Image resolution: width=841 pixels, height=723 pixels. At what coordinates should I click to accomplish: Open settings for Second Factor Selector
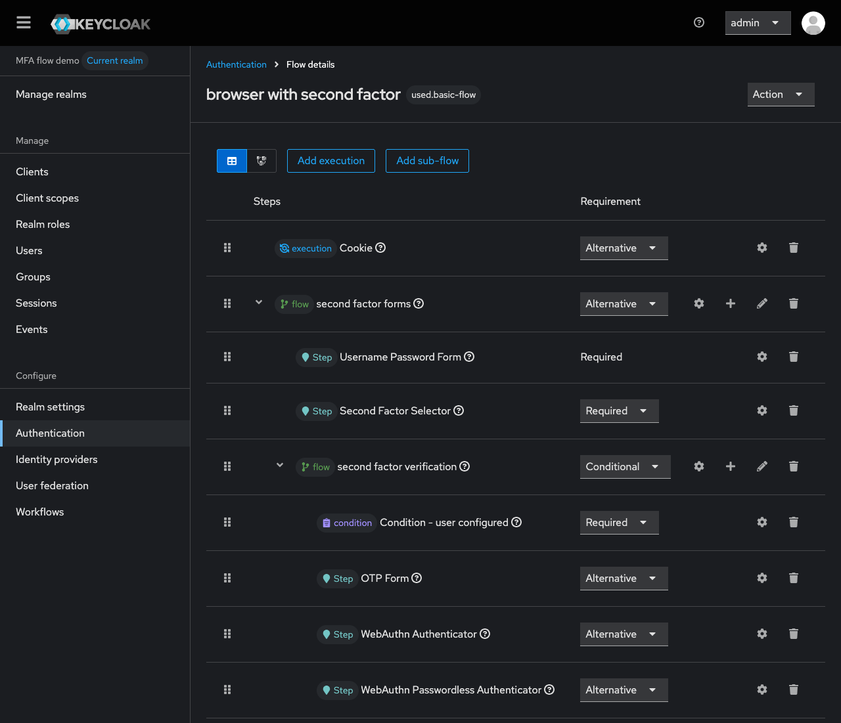[762, 410]
